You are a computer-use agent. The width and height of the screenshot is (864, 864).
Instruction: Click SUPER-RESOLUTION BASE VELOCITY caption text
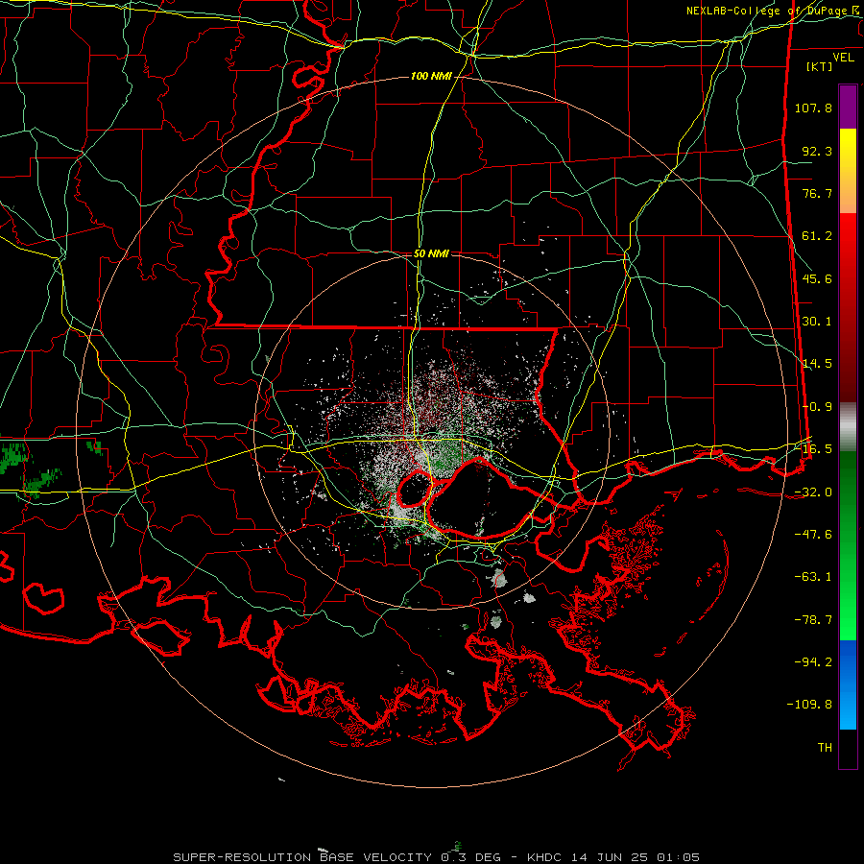[x=302, y=857]
